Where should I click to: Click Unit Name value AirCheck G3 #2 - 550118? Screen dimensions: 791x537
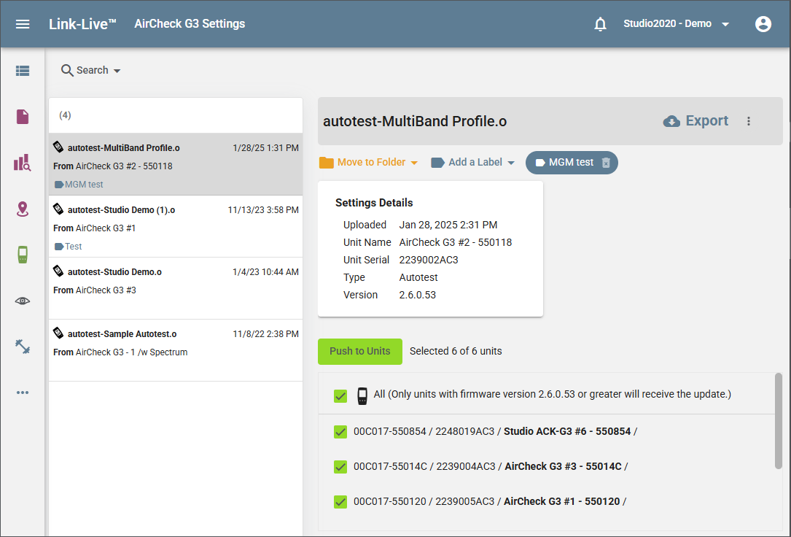(x=456, y=242)
